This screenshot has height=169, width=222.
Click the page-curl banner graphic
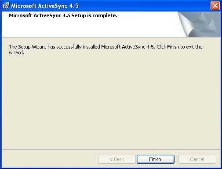pyautogui.click(x=199, y=24)
